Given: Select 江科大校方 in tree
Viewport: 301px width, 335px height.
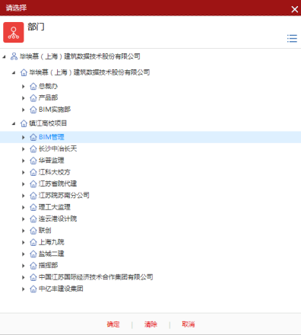Looking at the screenshot, I should [55, 172].
